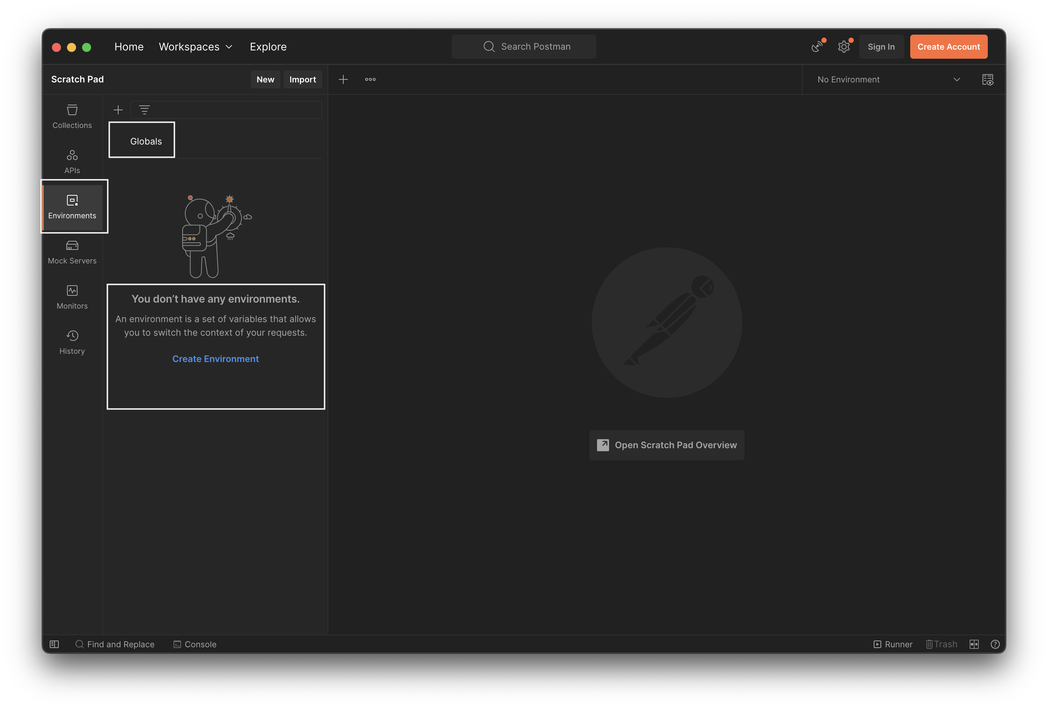Toggle two-pane layout view
This screenshot has height=709, width=1048.
point(974,644)
